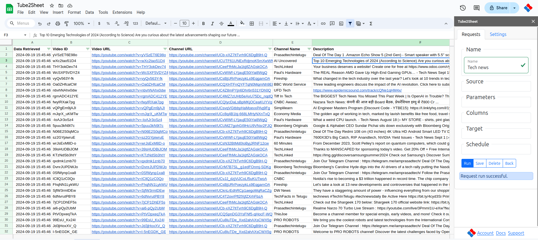The width and height of the screenshot is (538, 240).
Task: Search the Menus box
Action: (20, 23)
